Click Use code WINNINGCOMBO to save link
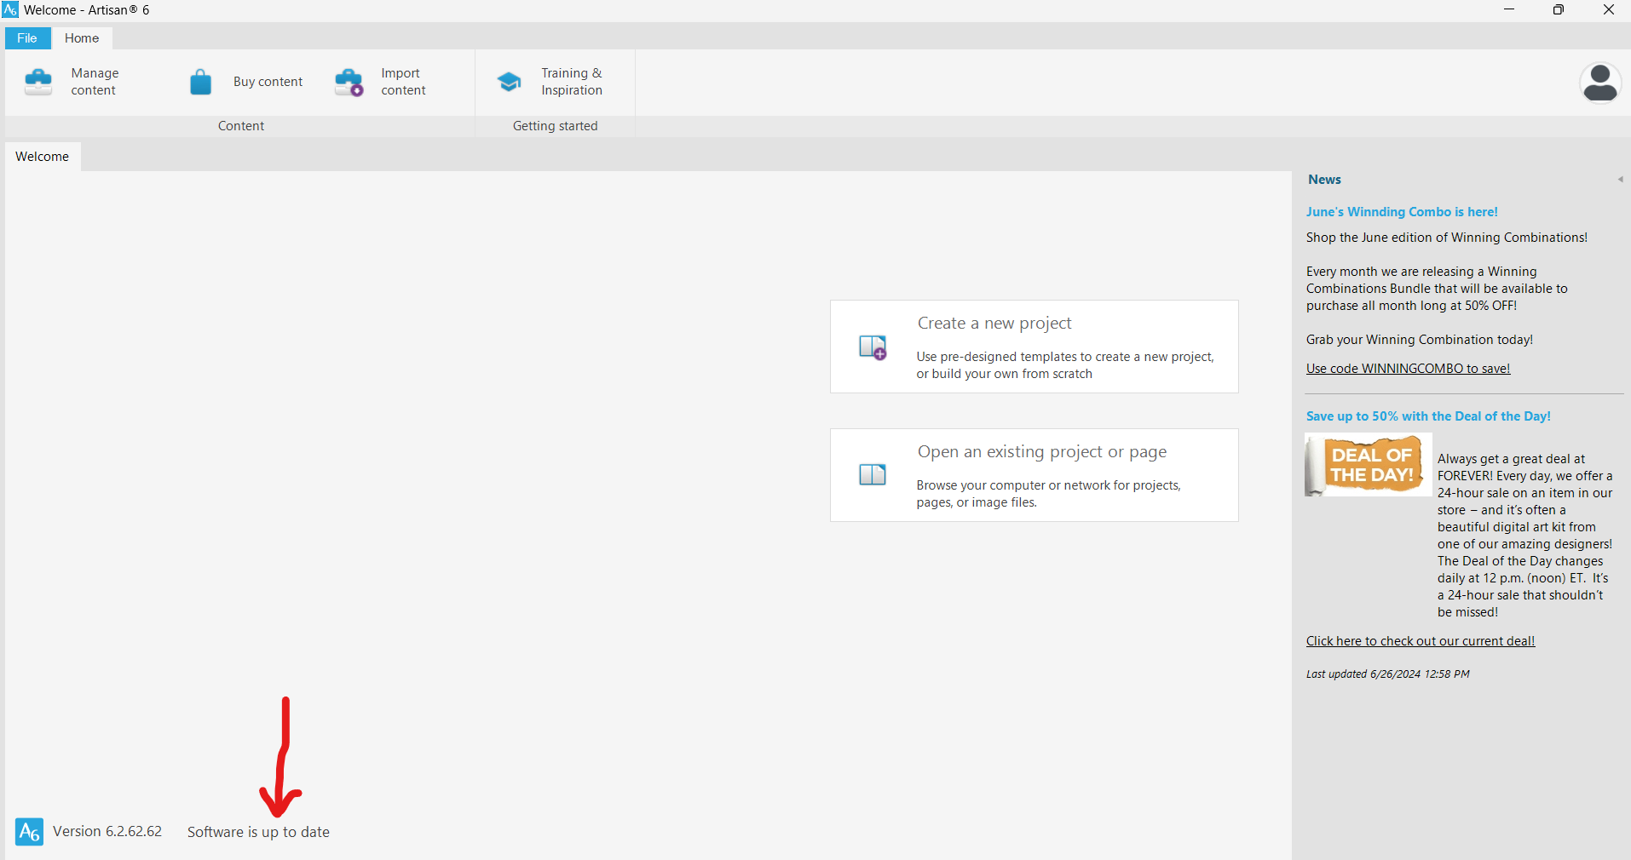This screenshot has width=1631, height=860. (x=1408, y=369)
